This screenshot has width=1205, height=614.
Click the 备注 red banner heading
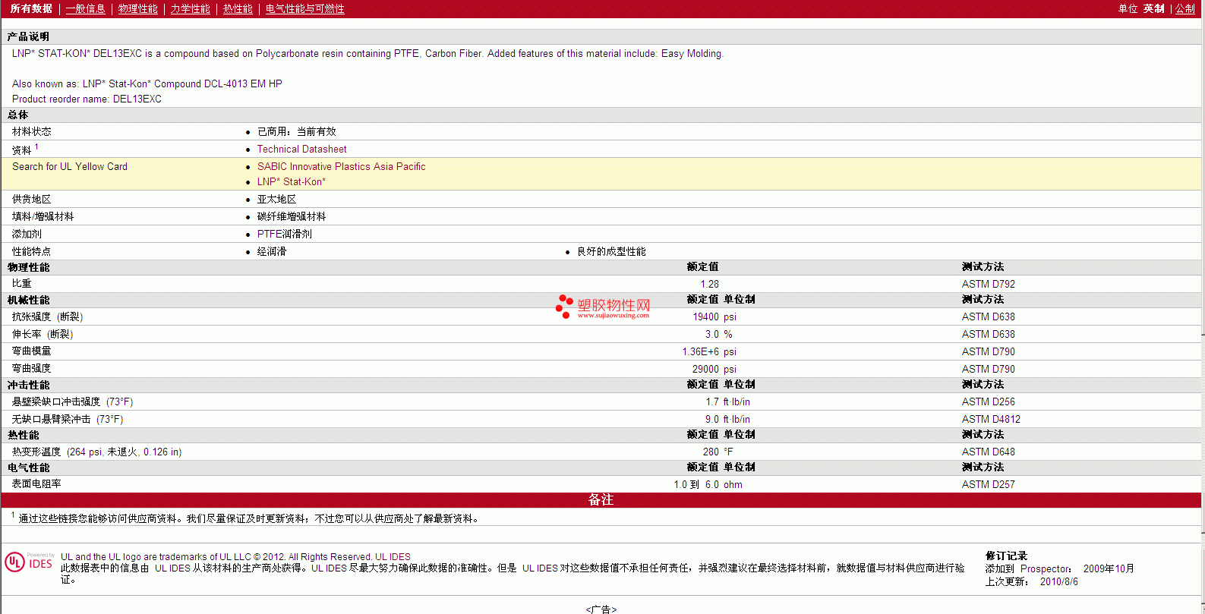(x=601, y=500)
